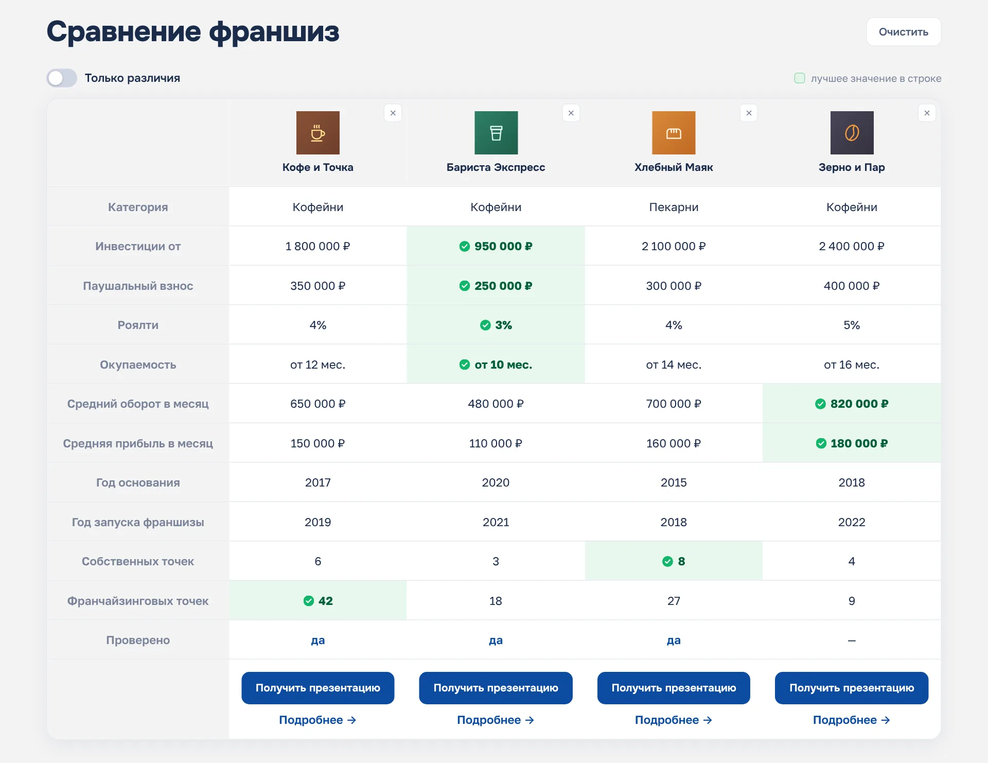This screenshot has width=988, height=763.
Task: Open the Кофе и Точка coffee cup logo
Action: 318,133
